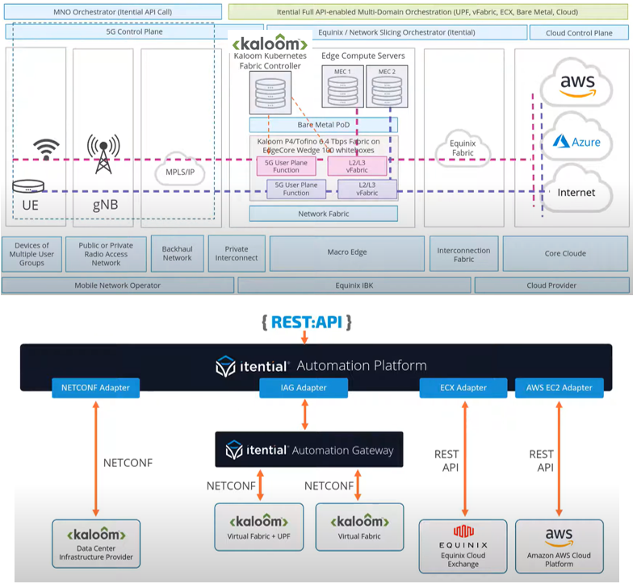Click the NETCONF label beside NETCONF Adapter arrow

coord(128,463)
